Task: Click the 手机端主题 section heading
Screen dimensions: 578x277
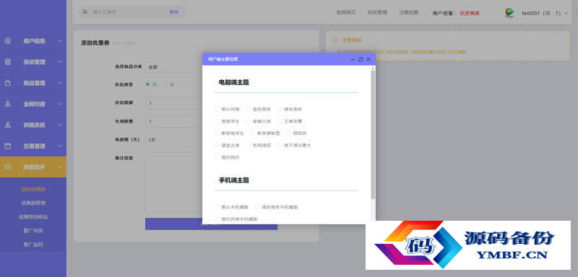Action: pos(233,180)
